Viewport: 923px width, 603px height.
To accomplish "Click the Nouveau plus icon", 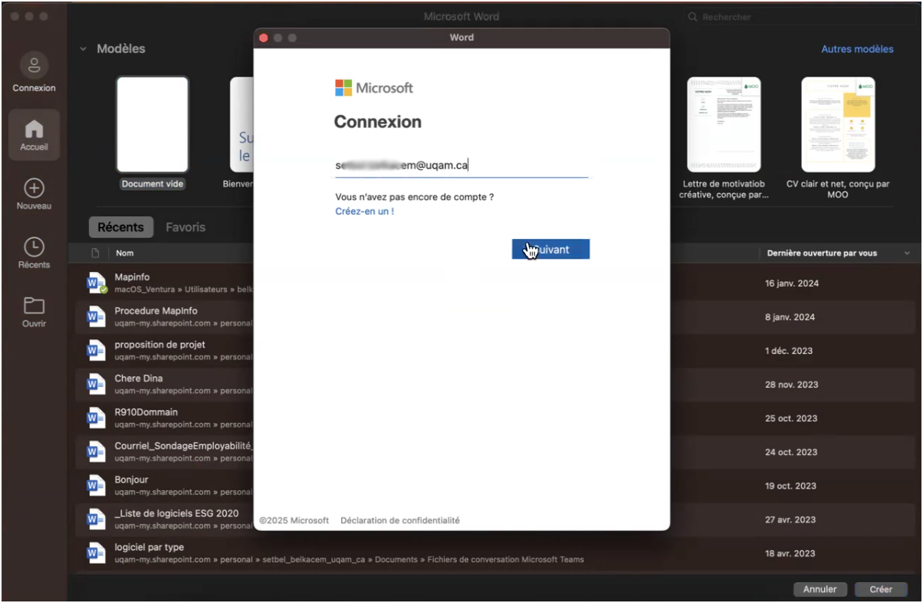I will [x=34, y=188].
